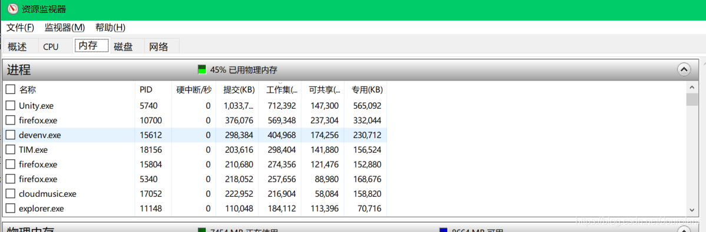Click PID value 15612
Image resolution: width=706 pixels, height=232 pixels.
(x=151, y=135)
